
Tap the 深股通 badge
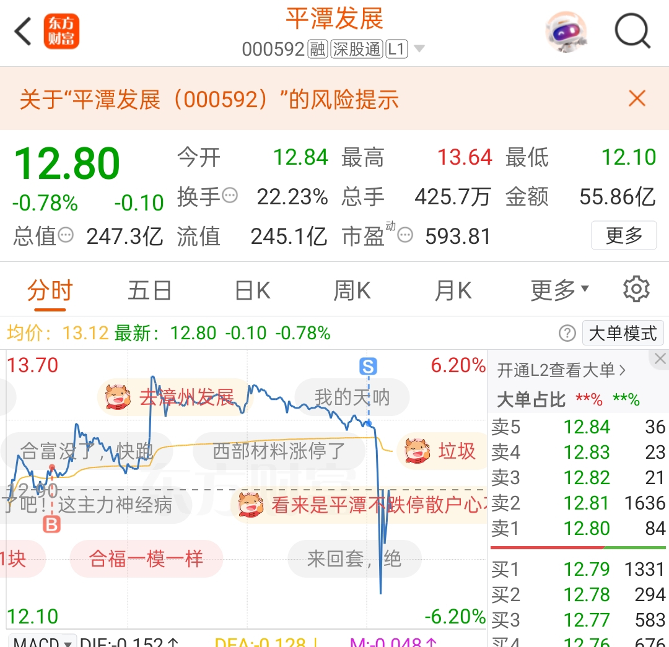click(357, 49)
